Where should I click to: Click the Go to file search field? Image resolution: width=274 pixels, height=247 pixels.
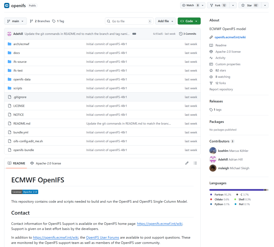129,21
